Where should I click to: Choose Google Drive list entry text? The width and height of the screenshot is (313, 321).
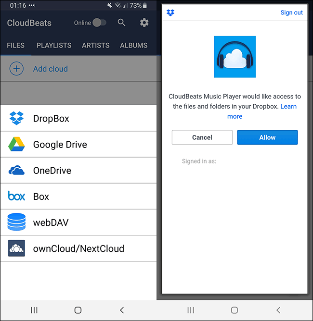60,145
